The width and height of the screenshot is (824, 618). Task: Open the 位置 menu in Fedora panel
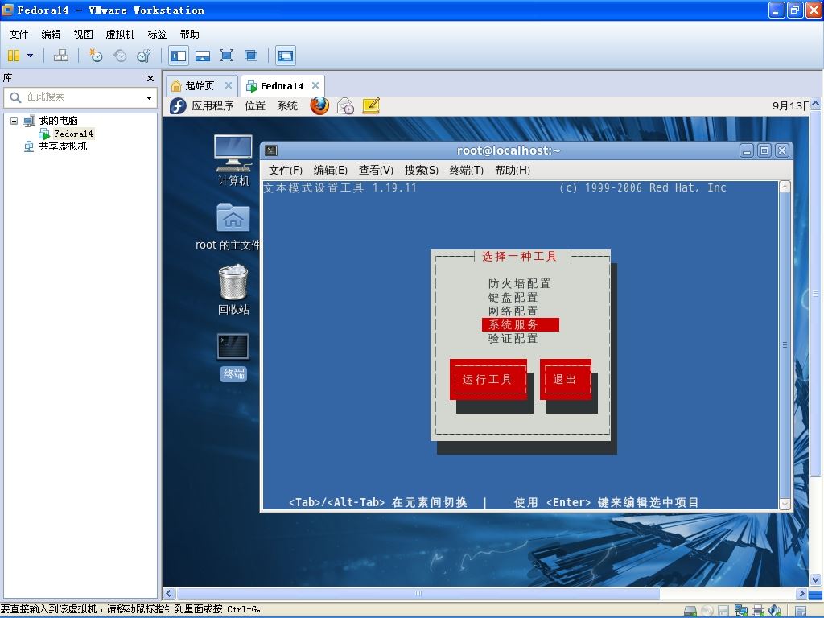pyautogui.click(x=255, y=105)
